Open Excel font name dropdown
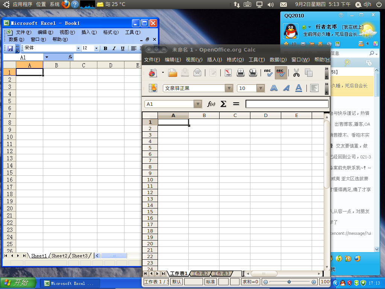 click(78, 49)
